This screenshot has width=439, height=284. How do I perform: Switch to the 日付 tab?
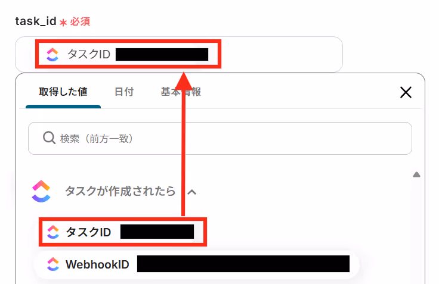[x=124, y=92]
